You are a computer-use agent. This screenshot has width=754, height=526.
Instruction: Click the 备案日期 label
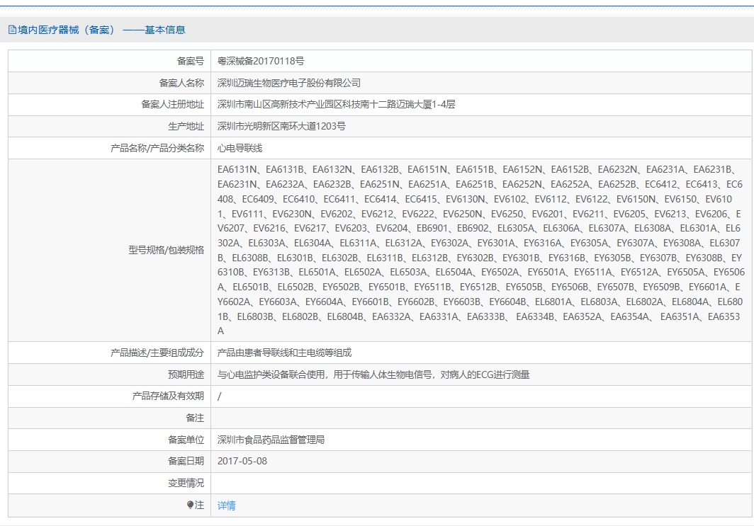186,461
